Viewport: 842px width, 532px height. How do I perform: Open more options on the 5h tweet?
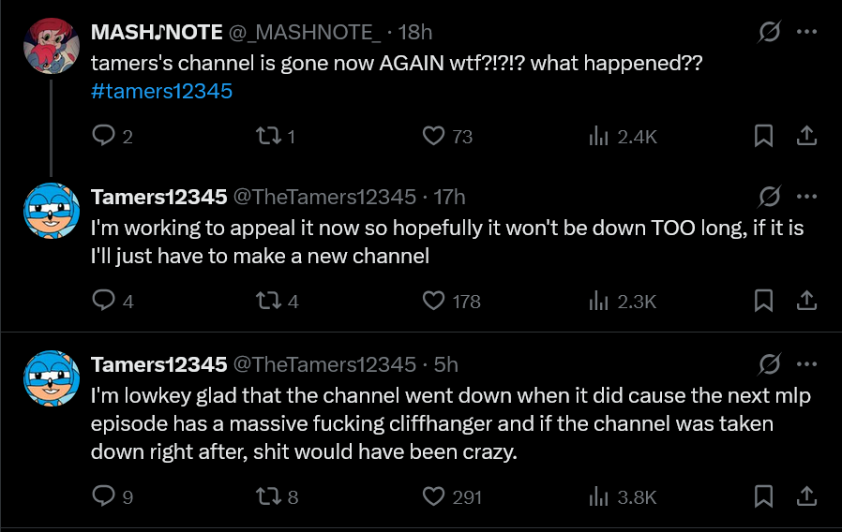806,363
